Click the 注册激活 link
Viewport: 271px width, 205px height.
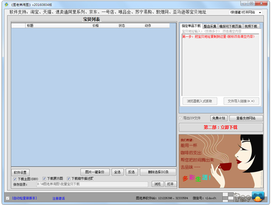click(59, 198)
